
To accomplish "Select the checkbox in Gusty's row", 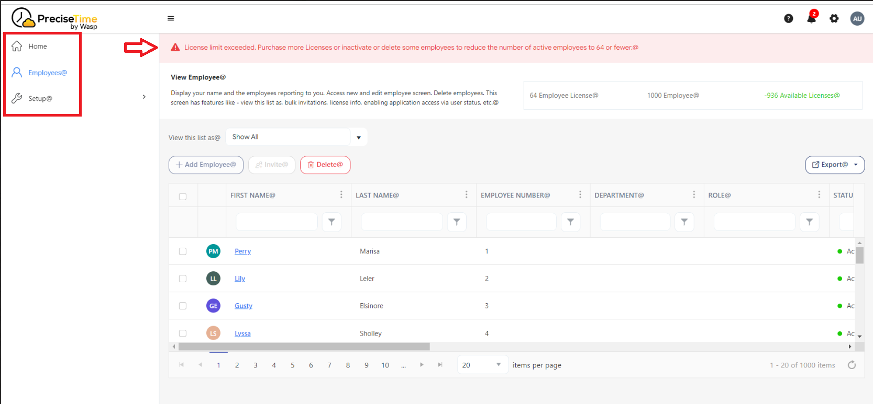I will [183, 306].
